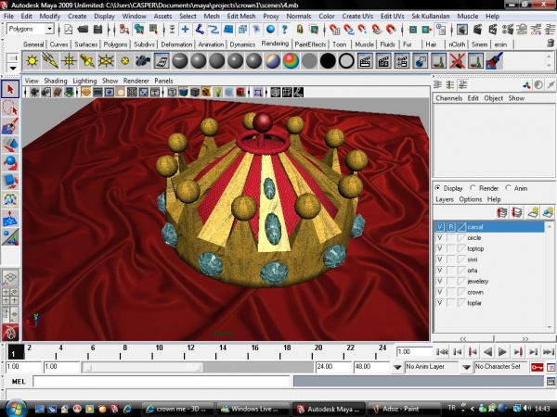The image size is (557, 417).
Task: Create a camera from the shelf
Action: [143, 61]
